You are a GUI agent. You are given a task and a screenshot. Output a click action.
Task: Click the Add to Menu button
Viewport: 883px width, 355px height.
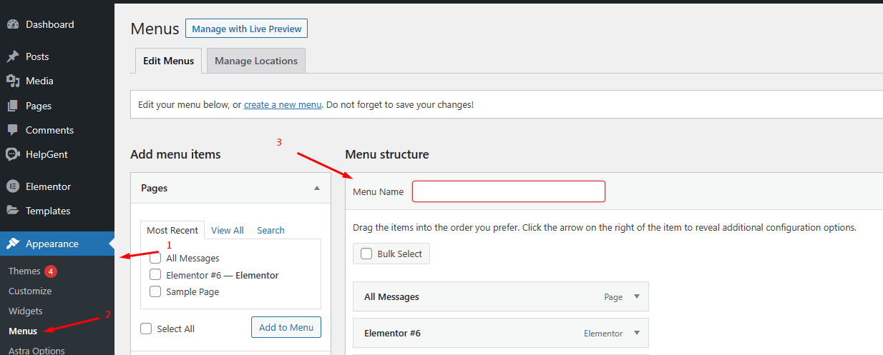click(x=286, y=327)
